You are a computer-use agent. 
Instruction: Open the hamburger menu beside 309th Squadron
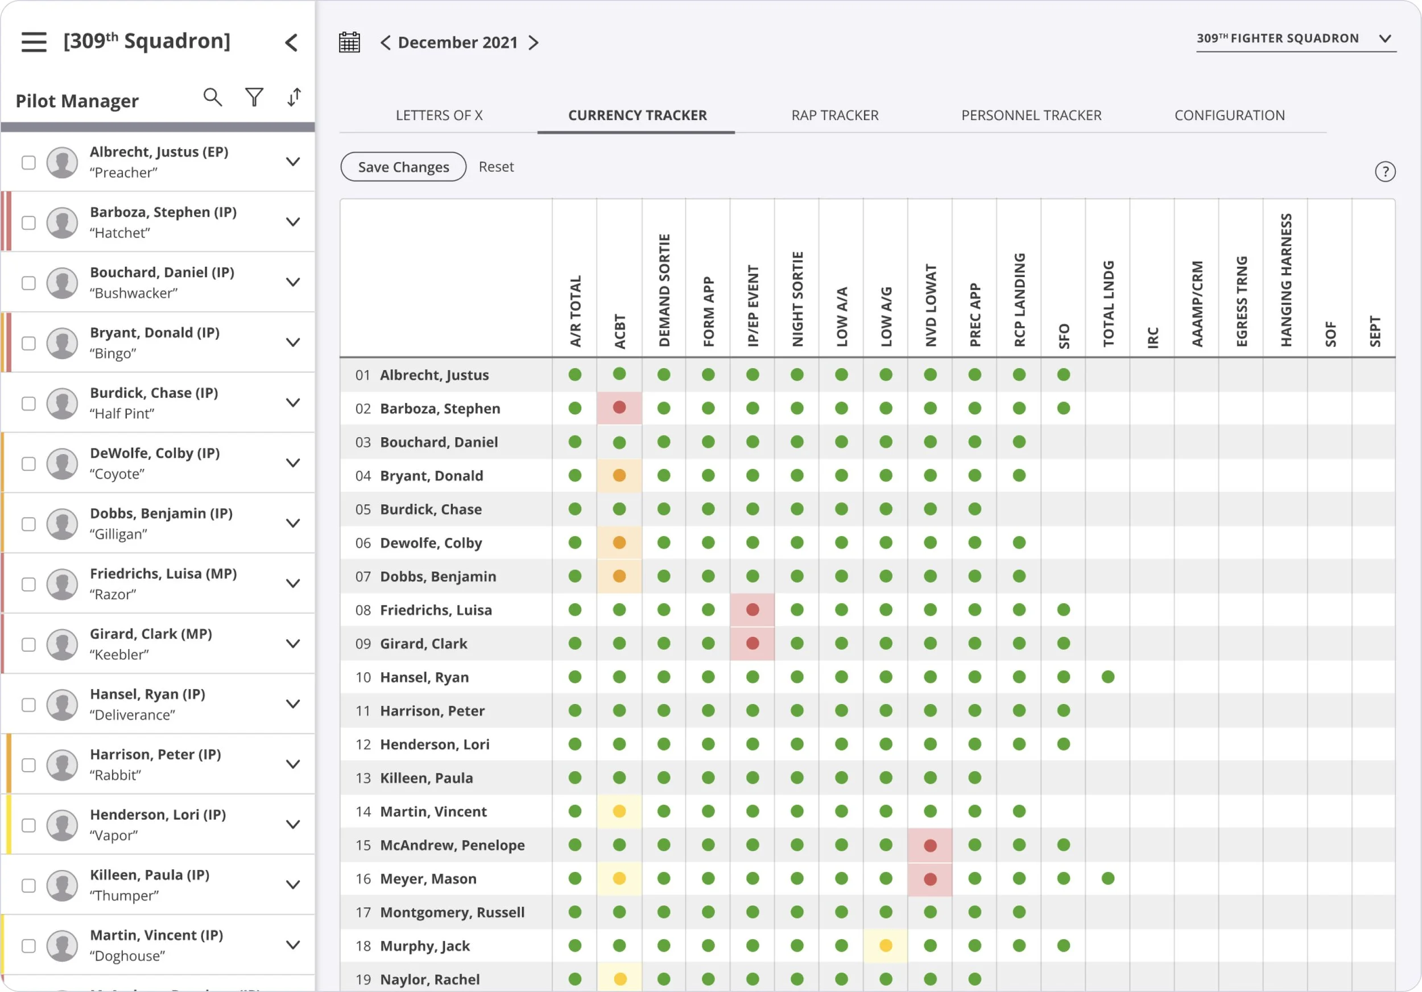click(x=34, y=42)
